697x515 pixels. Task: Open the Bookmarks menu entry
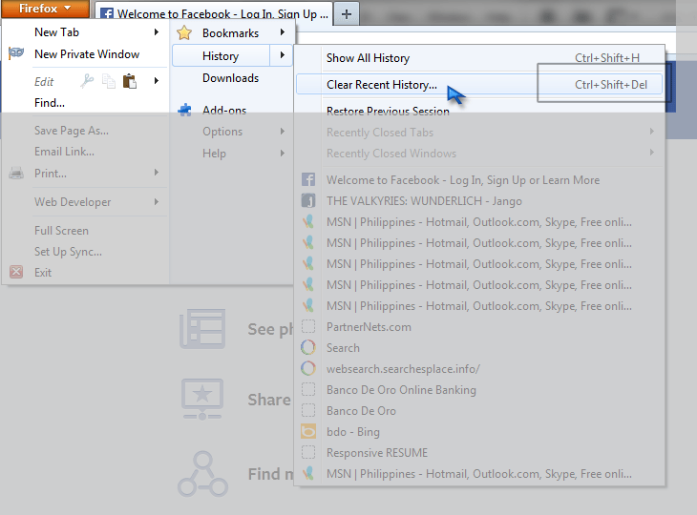230,33
